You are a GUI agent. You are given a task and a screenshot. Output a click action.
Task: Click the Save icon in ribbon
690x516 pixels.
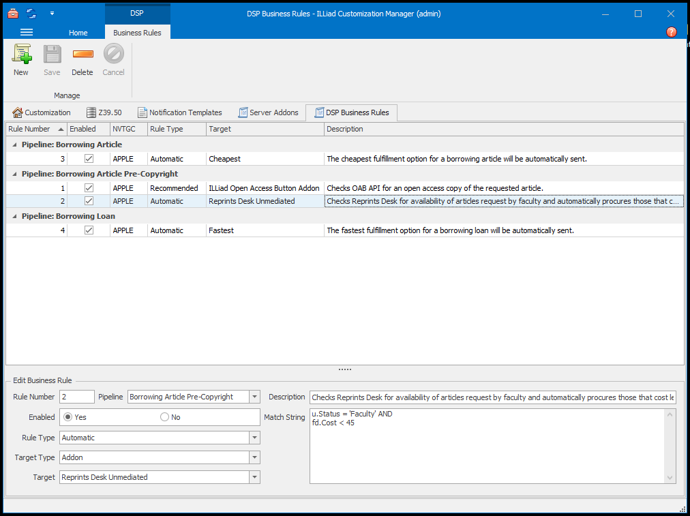click(52, 55)
